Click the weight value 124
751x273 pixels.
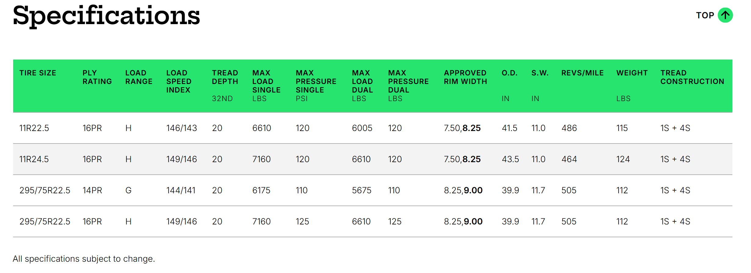click(623, 159)
